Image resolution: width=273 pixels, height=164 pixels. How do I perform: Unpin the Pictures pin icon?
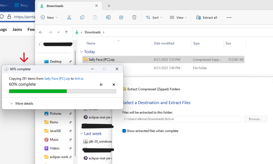click(70, 114)
